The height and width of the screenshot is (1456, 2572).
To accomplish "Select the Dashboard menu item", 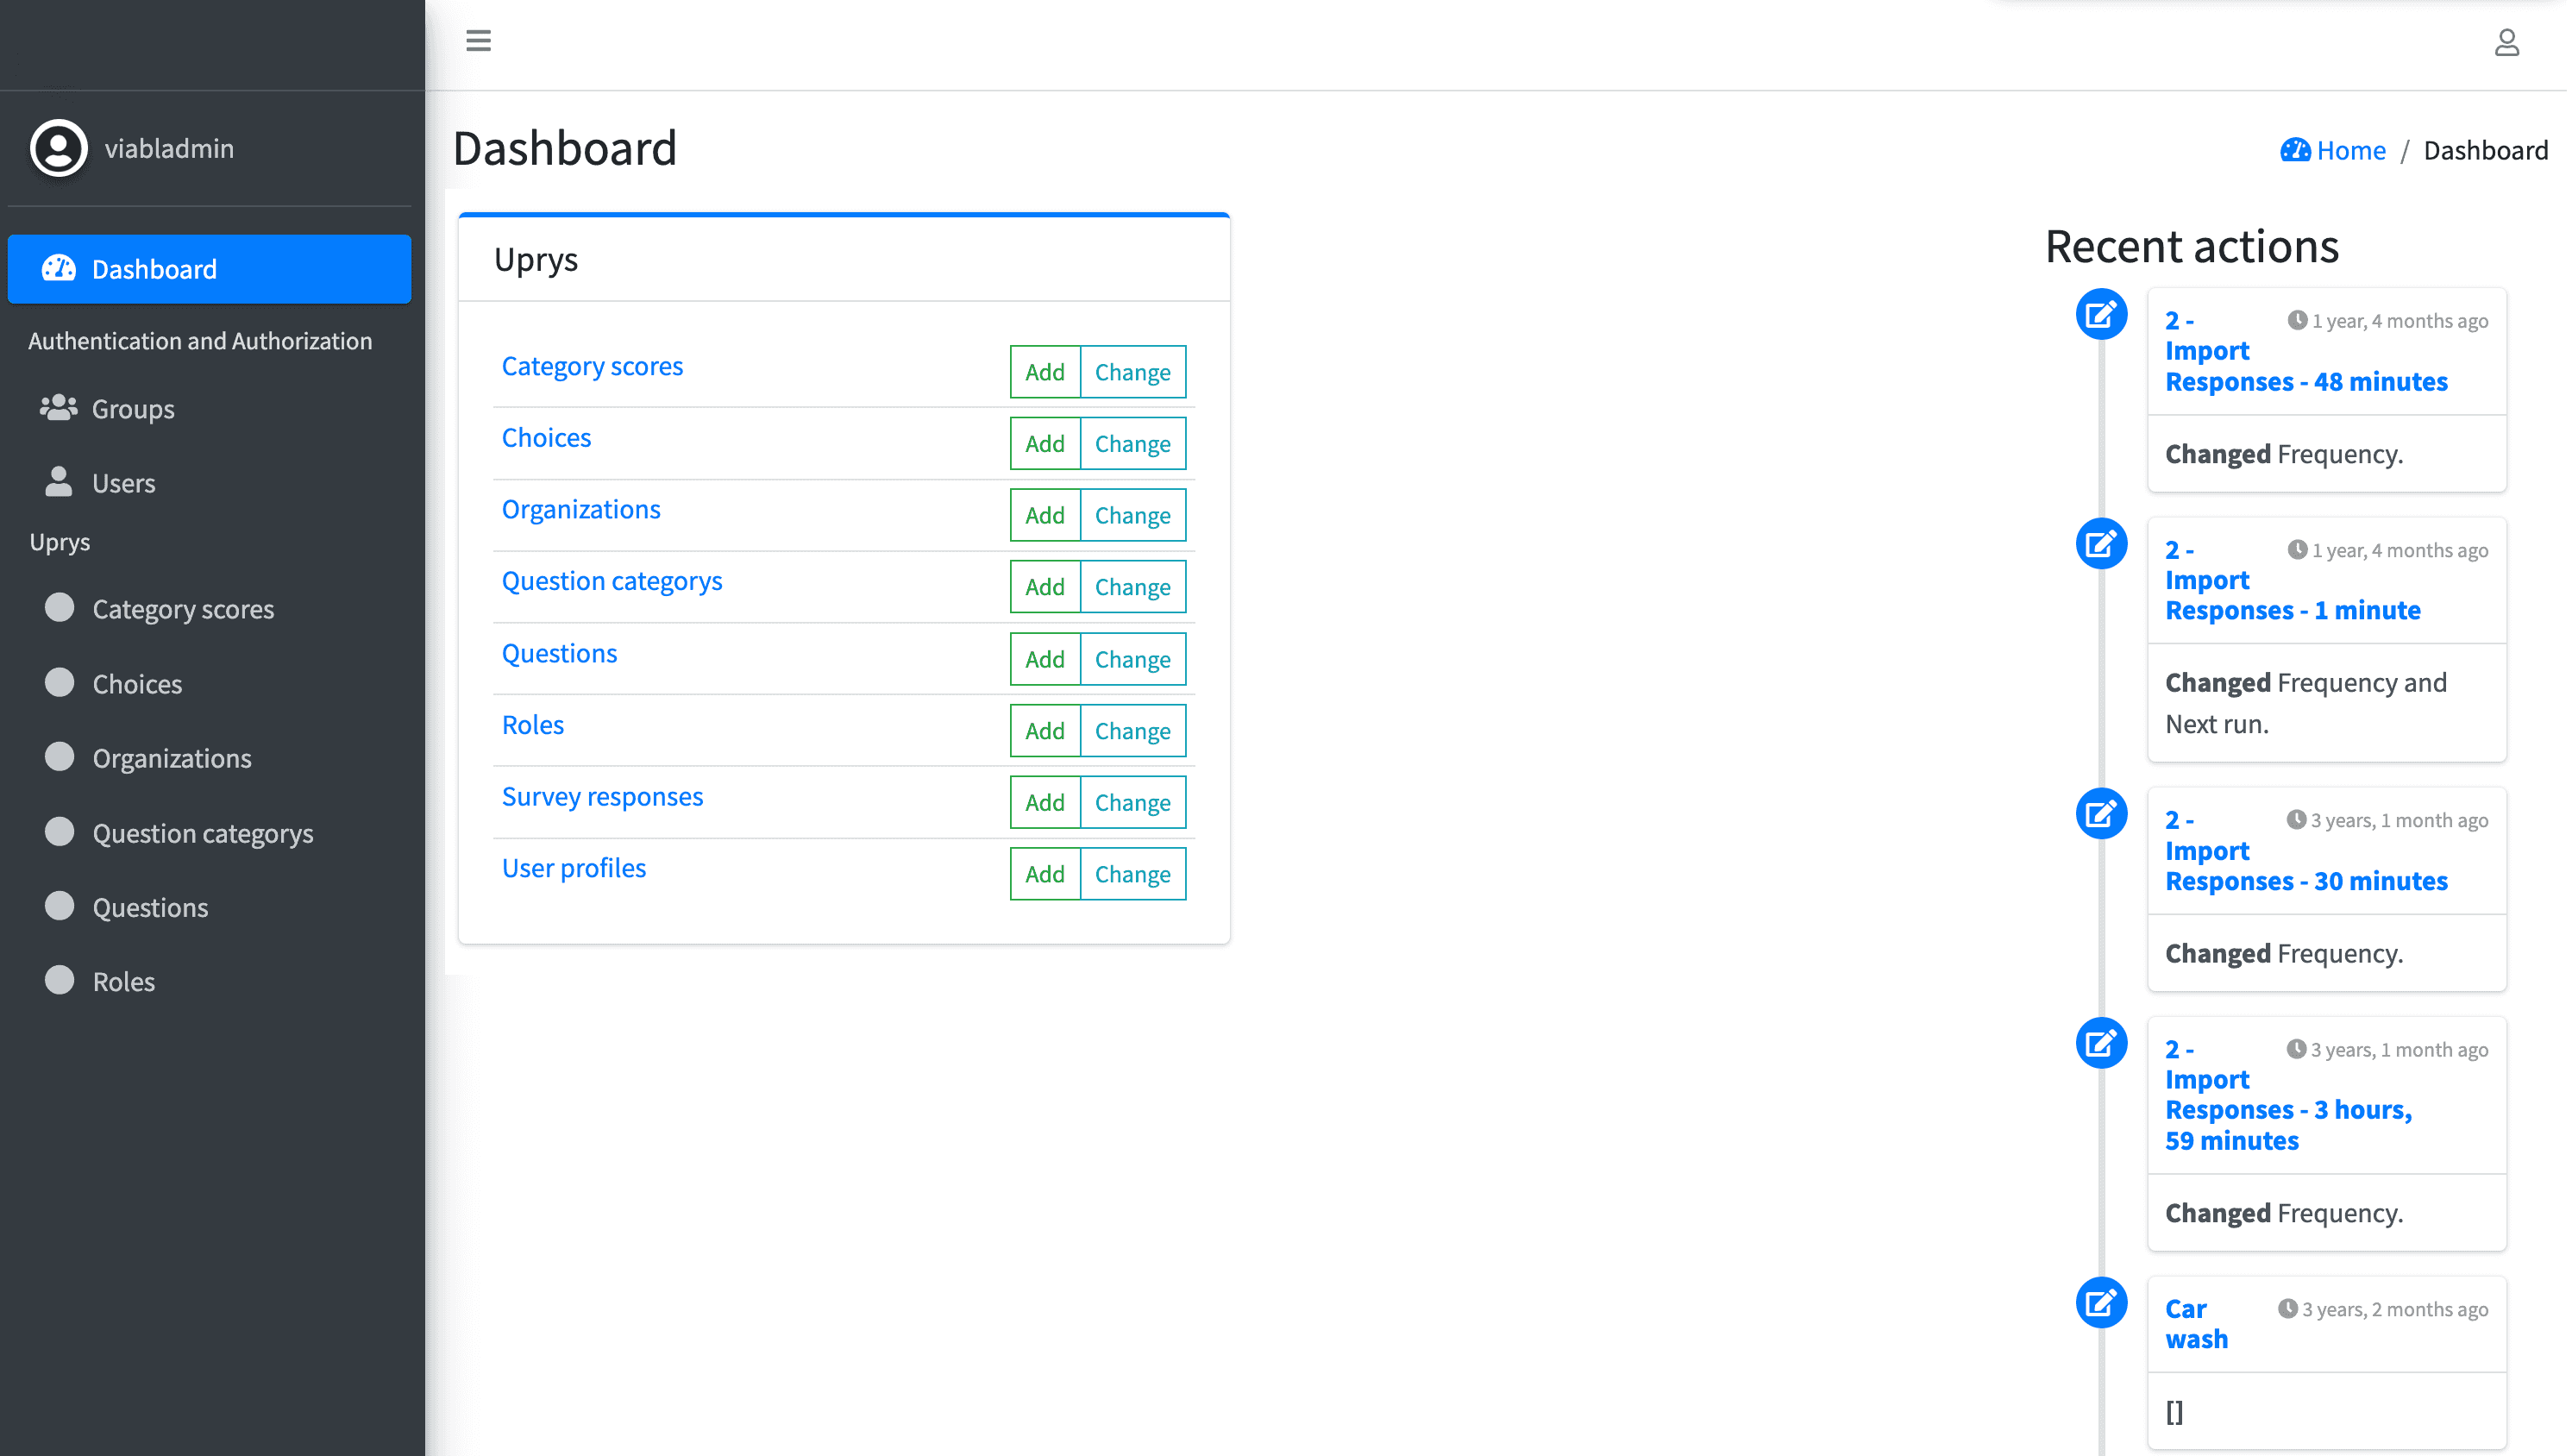I will click(x=212, y=267).
